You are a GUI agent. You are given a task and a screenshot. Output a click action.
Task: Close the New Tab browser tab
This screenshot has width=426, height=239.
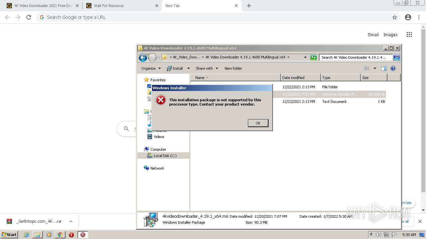[236, 6]
